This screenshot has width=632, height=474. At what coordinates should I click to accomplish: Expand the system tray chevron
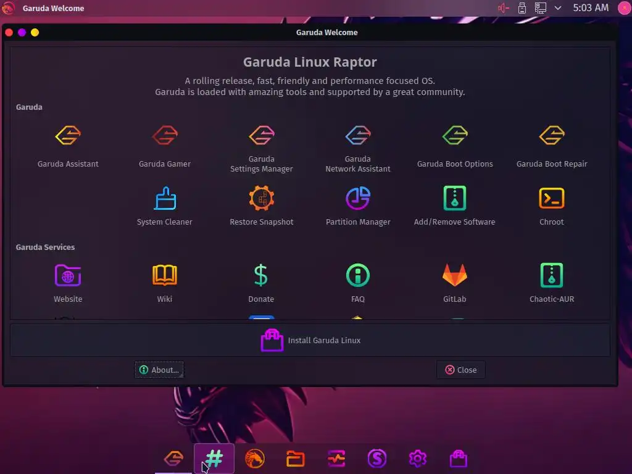click(558, 8)
